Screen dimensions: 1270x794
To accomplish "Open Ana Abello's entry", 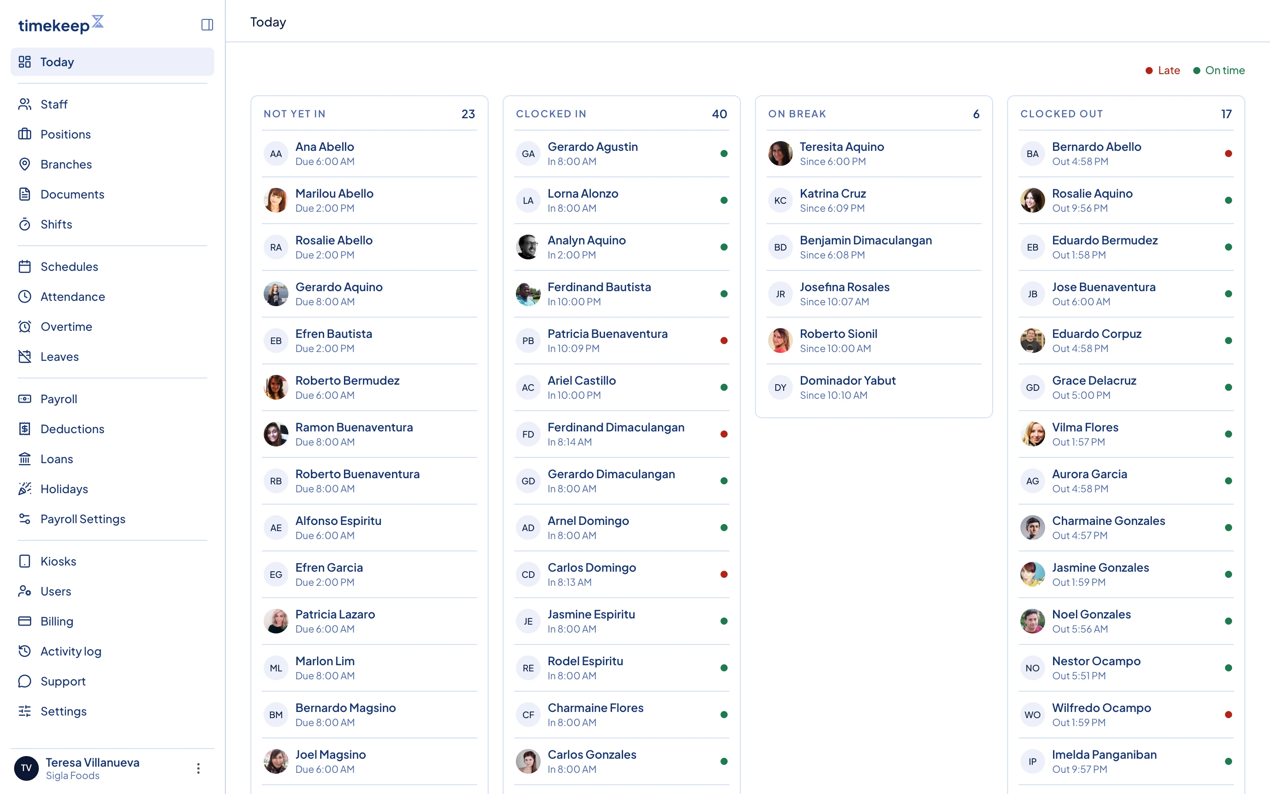I will point(370,154).
